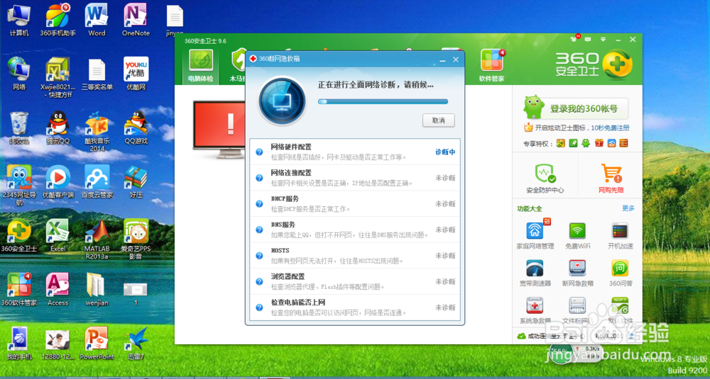The width and height of the screenshot is (710, 379).
Task: Select the 百度云管家 desktop icon
Action: coord(97,181)
